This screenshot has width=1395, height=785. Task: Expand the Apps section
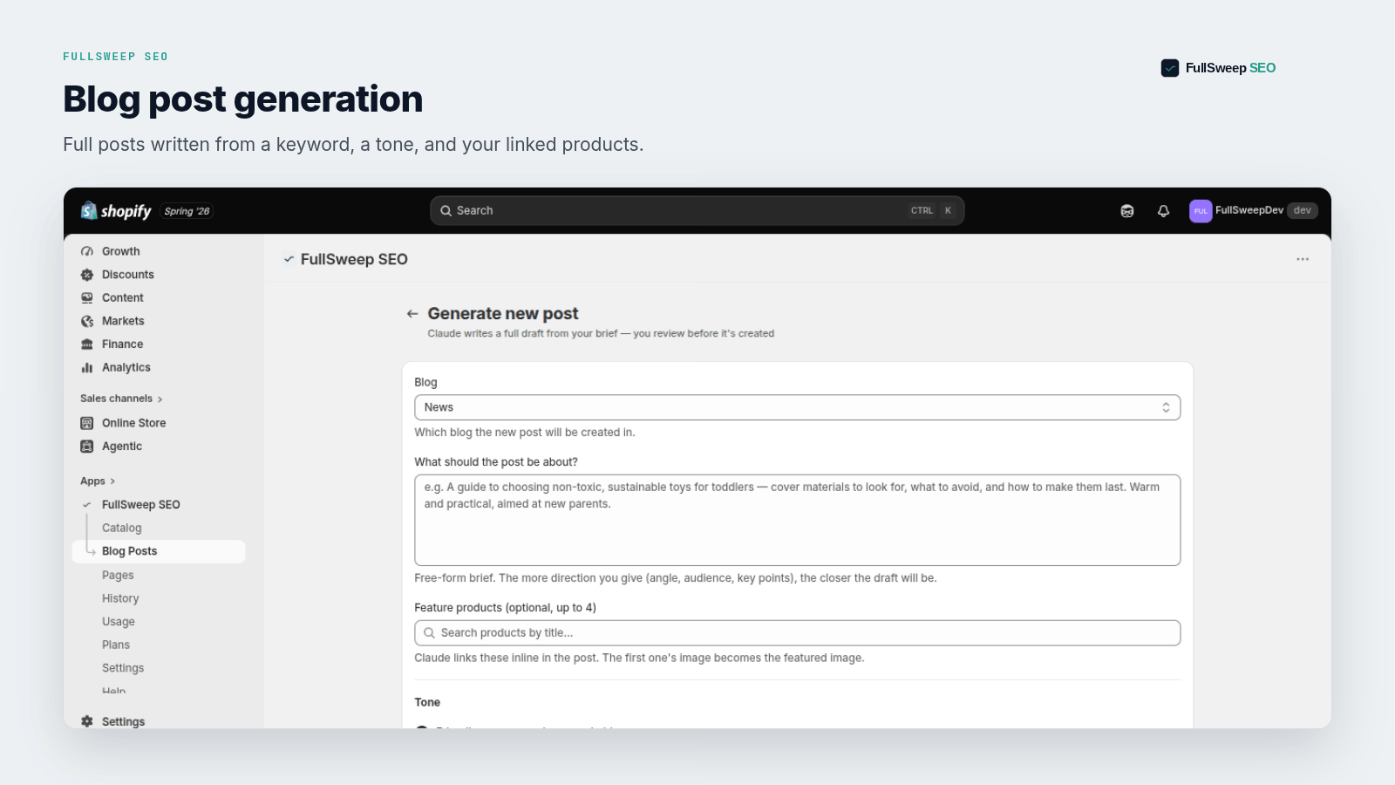click(x=98, y=481)
